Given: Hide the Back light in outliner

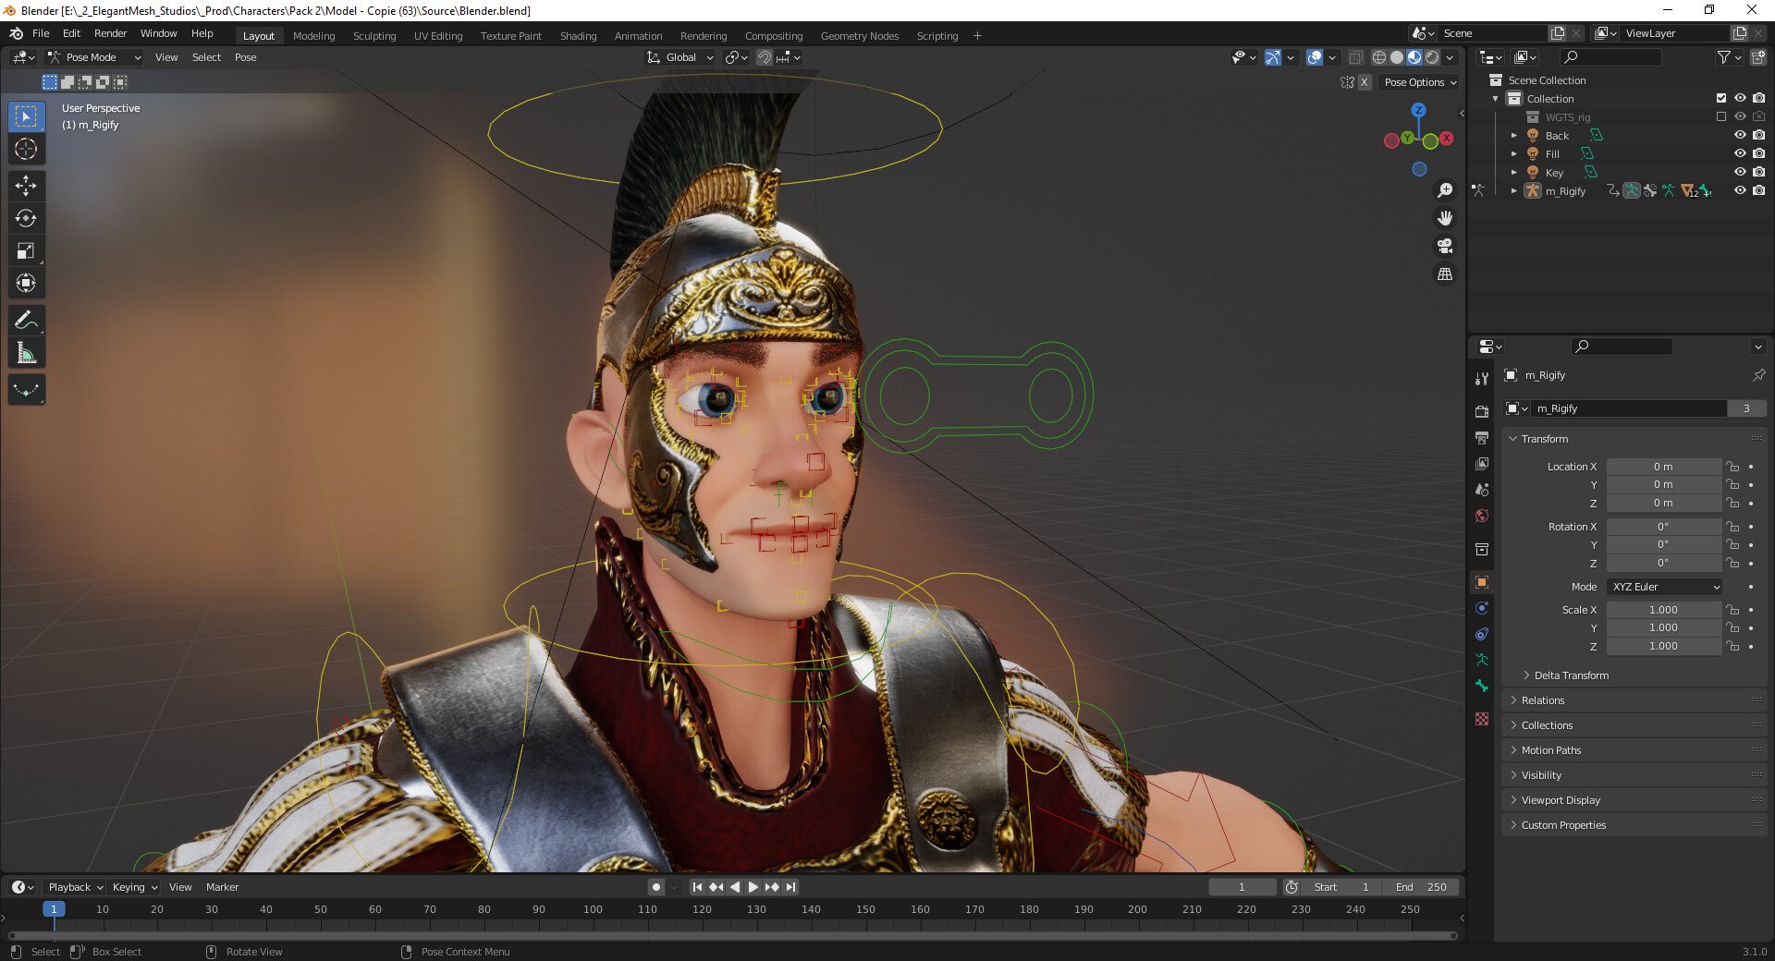Looking at the screenshot, I should click(x=1740, y=136).
